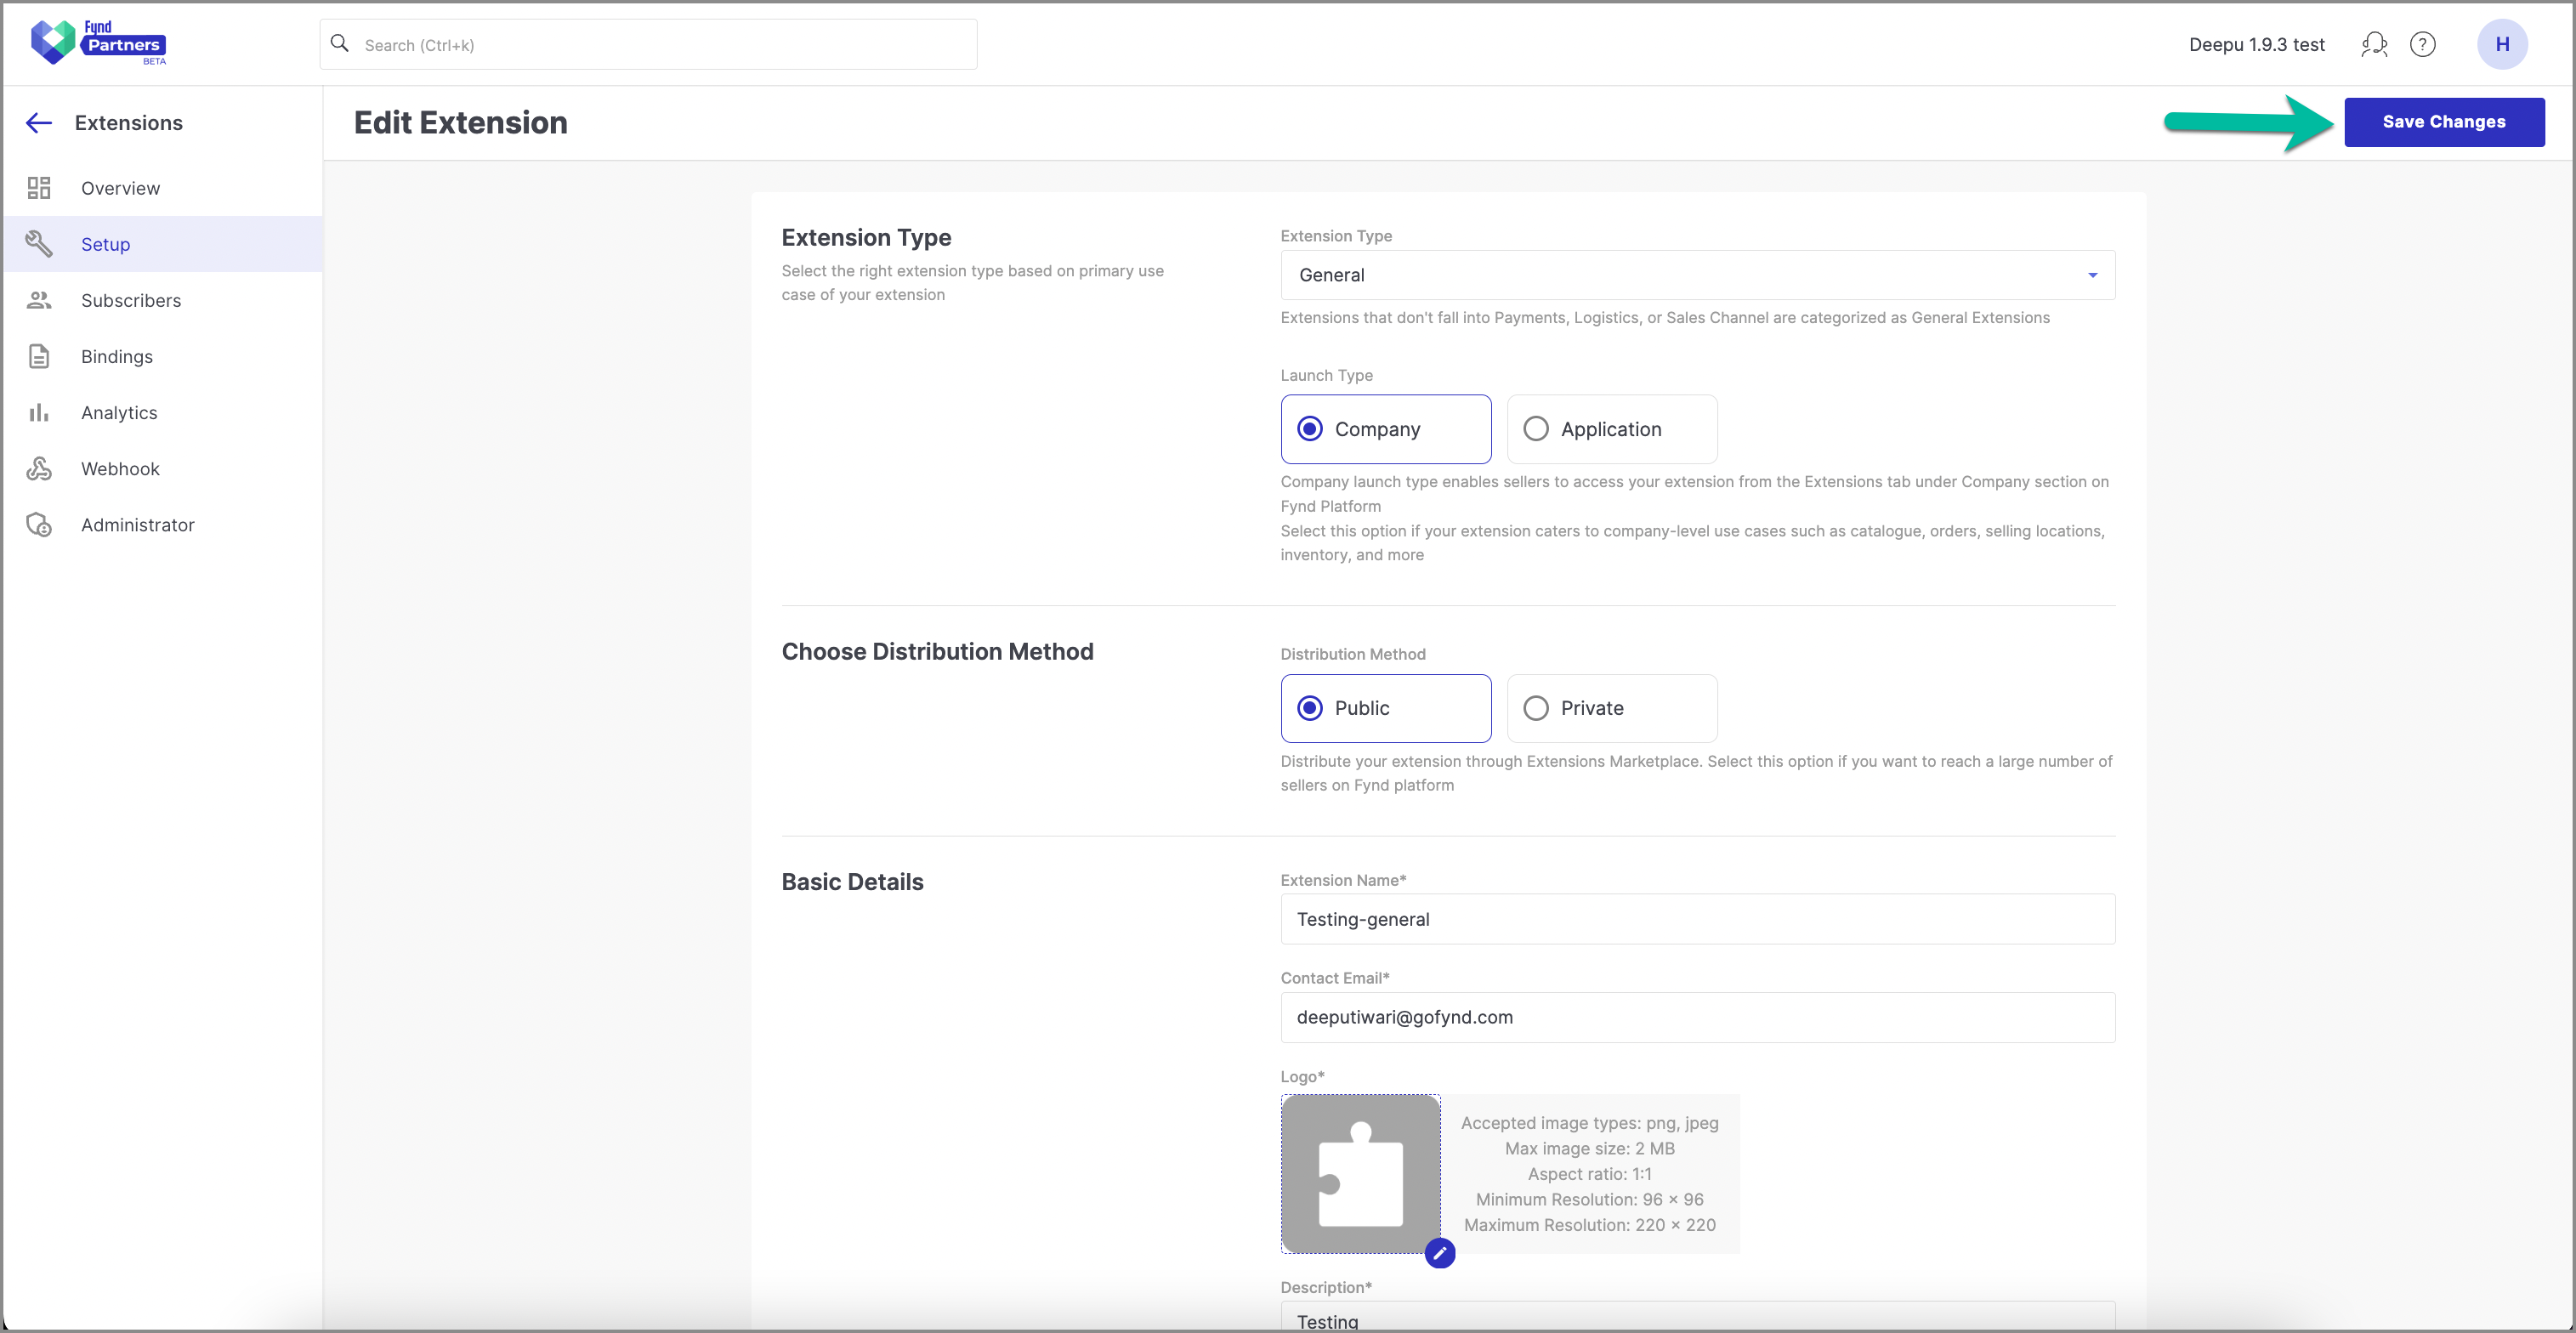
Task: Click Deepu 1.9.3 test account name
Action: pos(2257,44)
